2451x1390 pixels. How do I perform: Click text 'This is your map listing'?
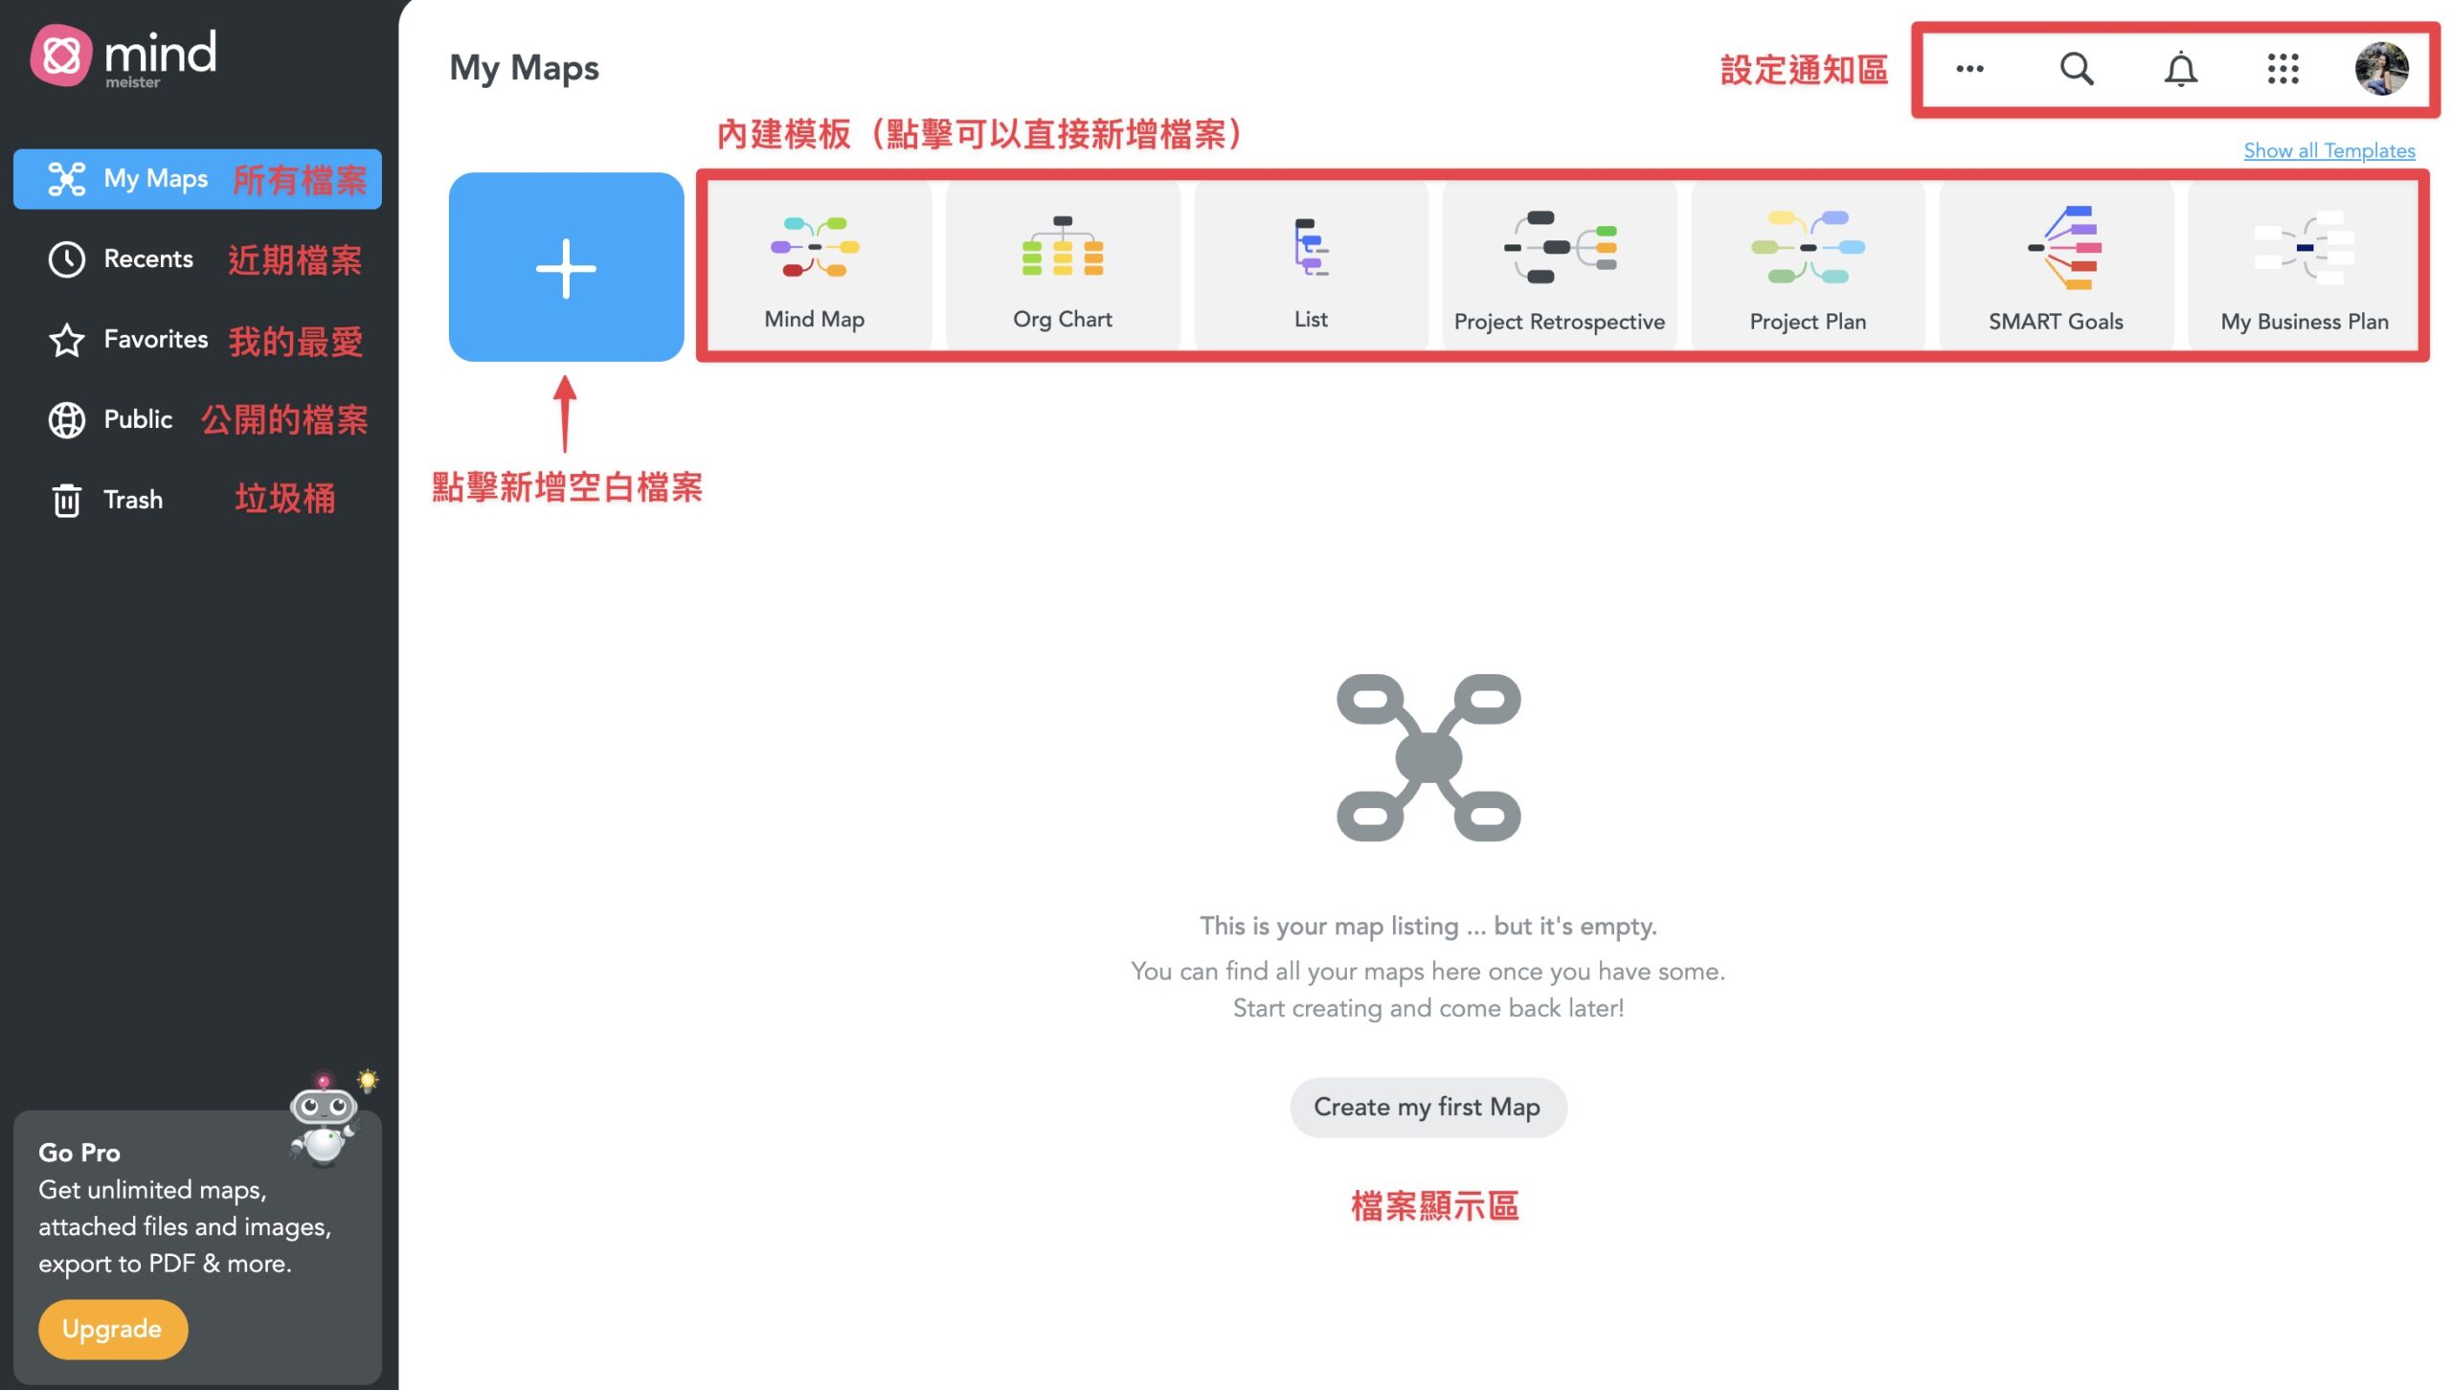coord(1329,926)
